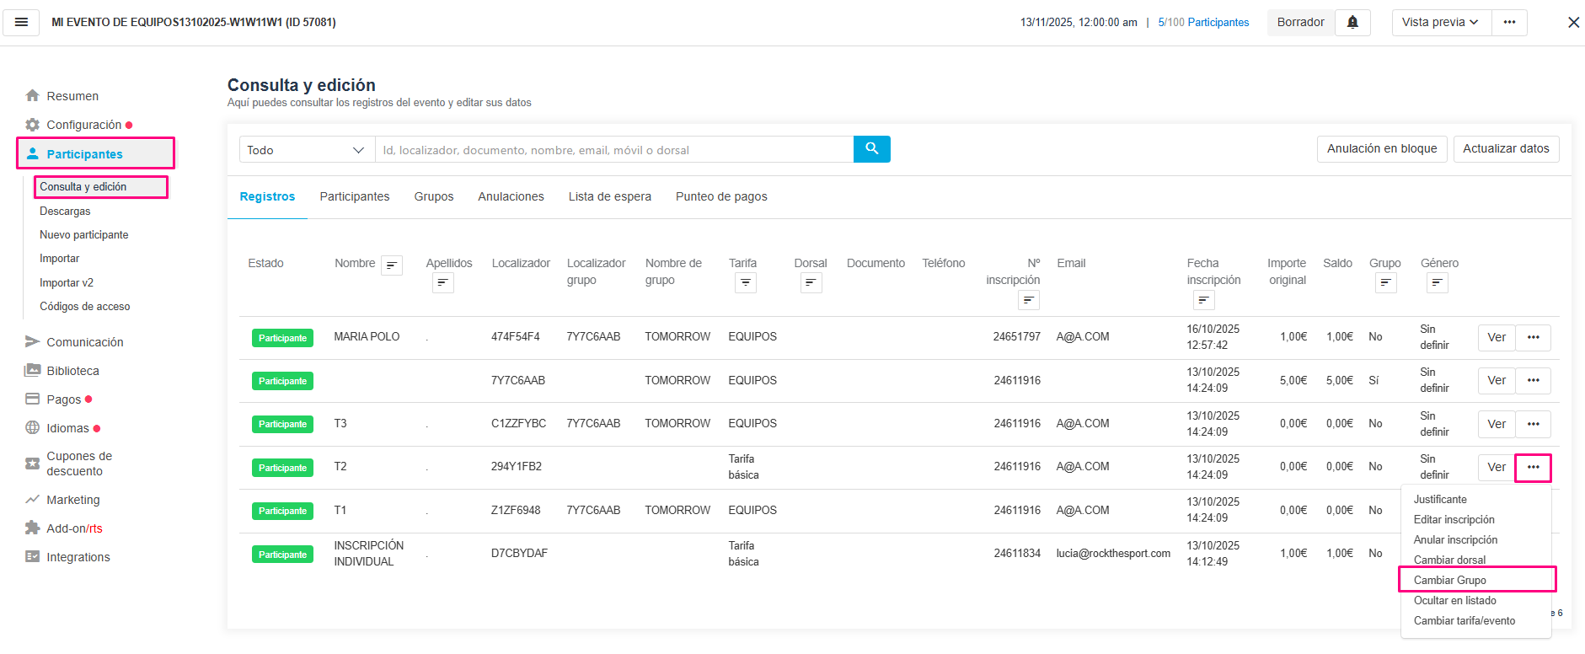1585x654 pixels.
Task: Click the blue search magnifier button
Action: coord(871,149)
